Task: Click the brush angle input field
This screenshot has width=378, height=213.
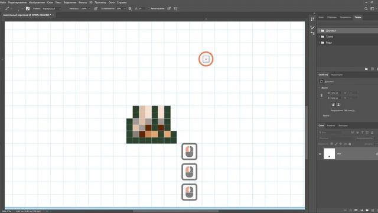Action: point(142,8)
